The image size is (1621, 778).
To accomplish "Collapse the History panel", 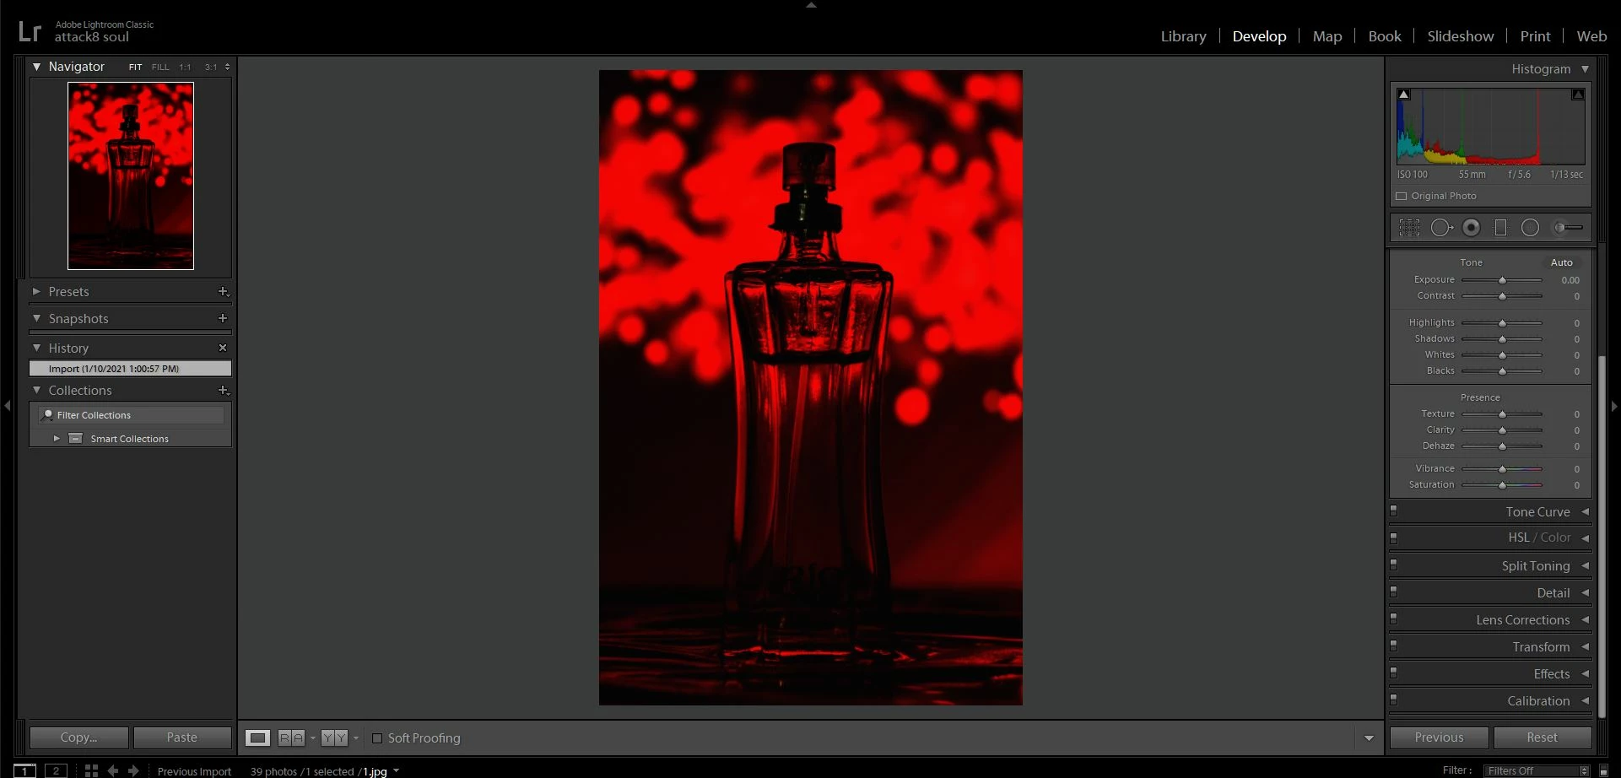I will [36, 348].
